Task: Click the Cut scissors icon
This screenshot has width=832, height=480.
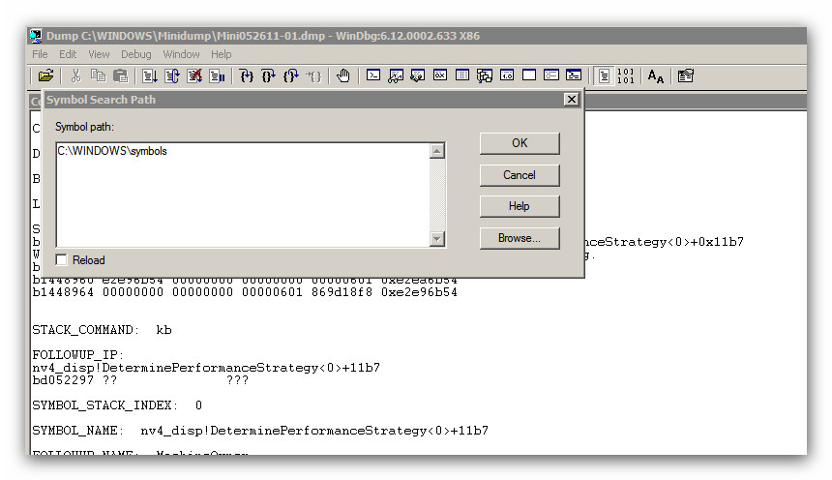Action: coord(75,75)
